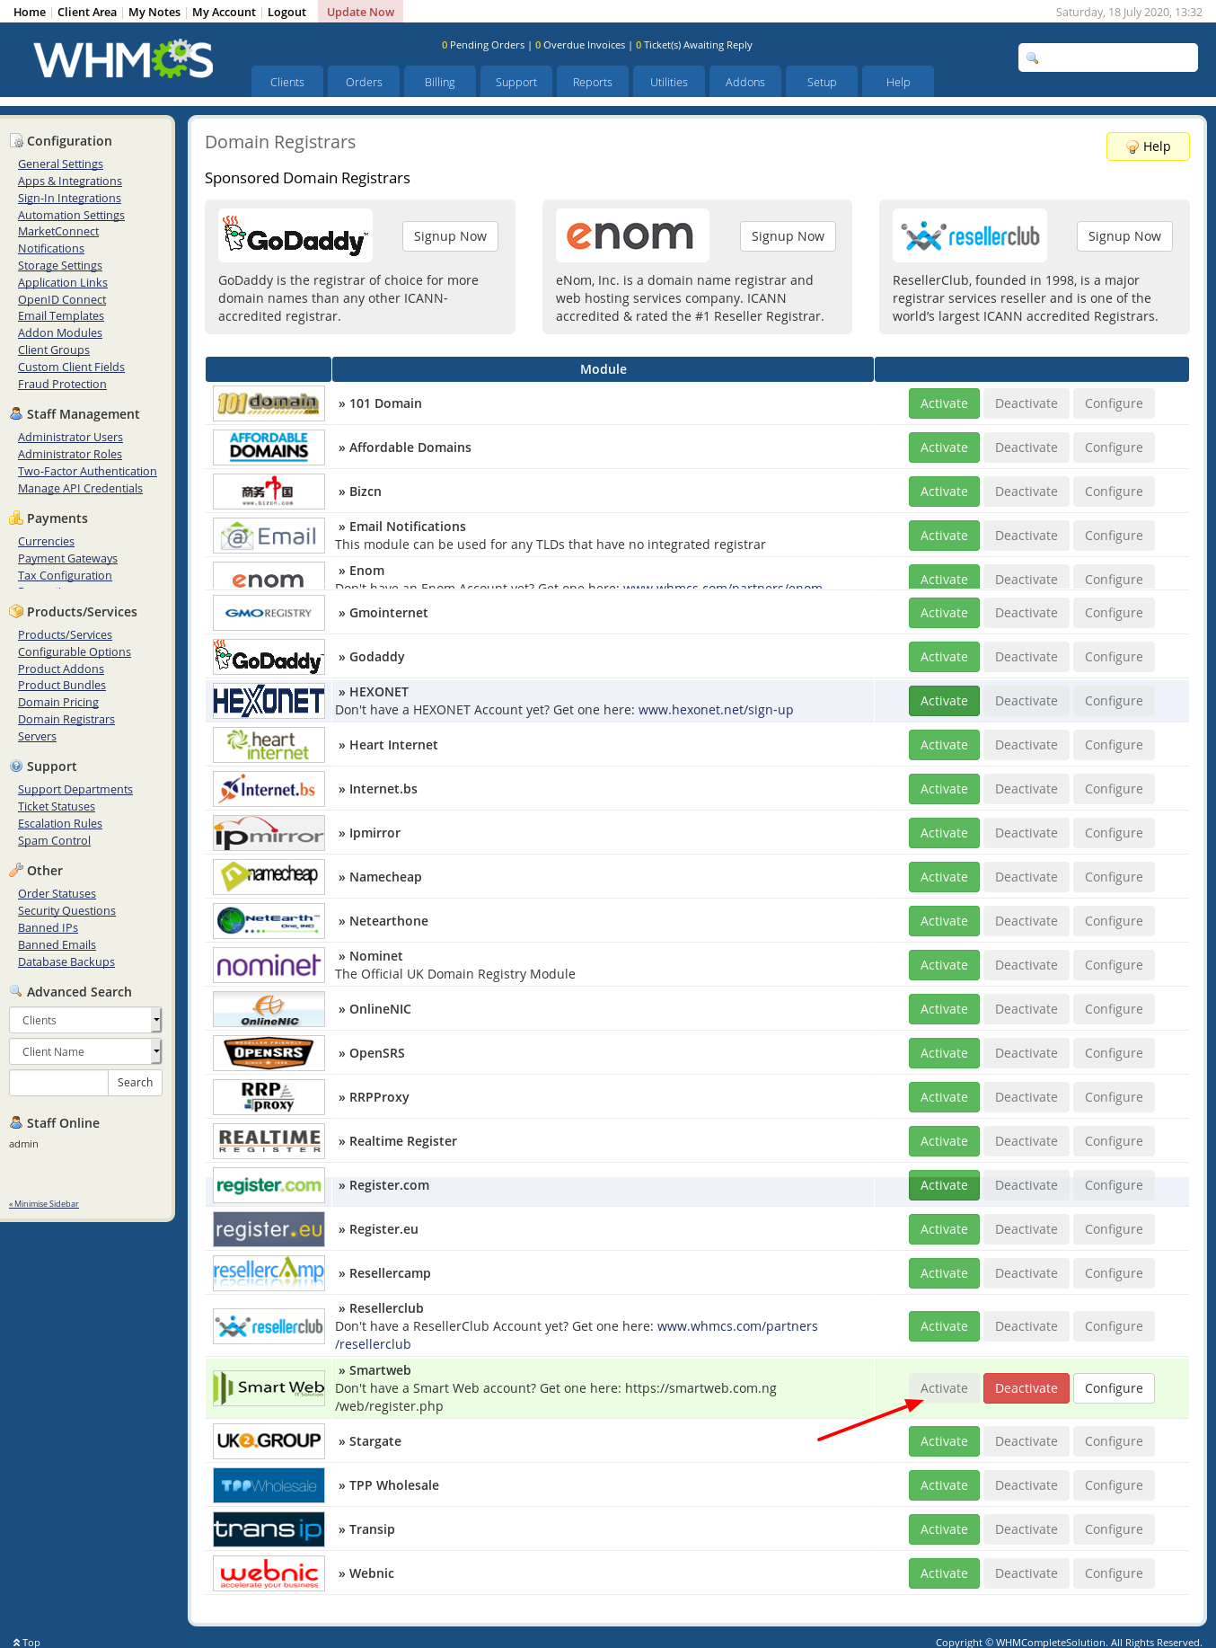Open the Pending Orders status link
This screenshot has width=1216, height=1648.
coord(483,45)
